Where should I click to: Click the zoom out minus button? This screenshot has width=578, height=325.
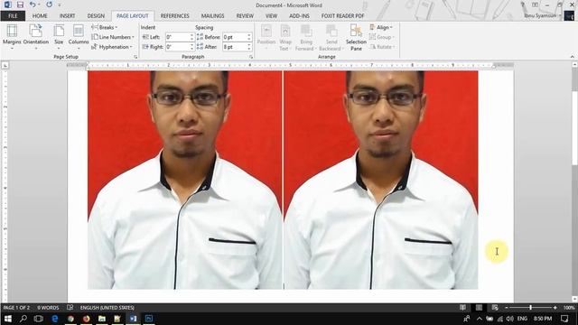tap(507, 307)
